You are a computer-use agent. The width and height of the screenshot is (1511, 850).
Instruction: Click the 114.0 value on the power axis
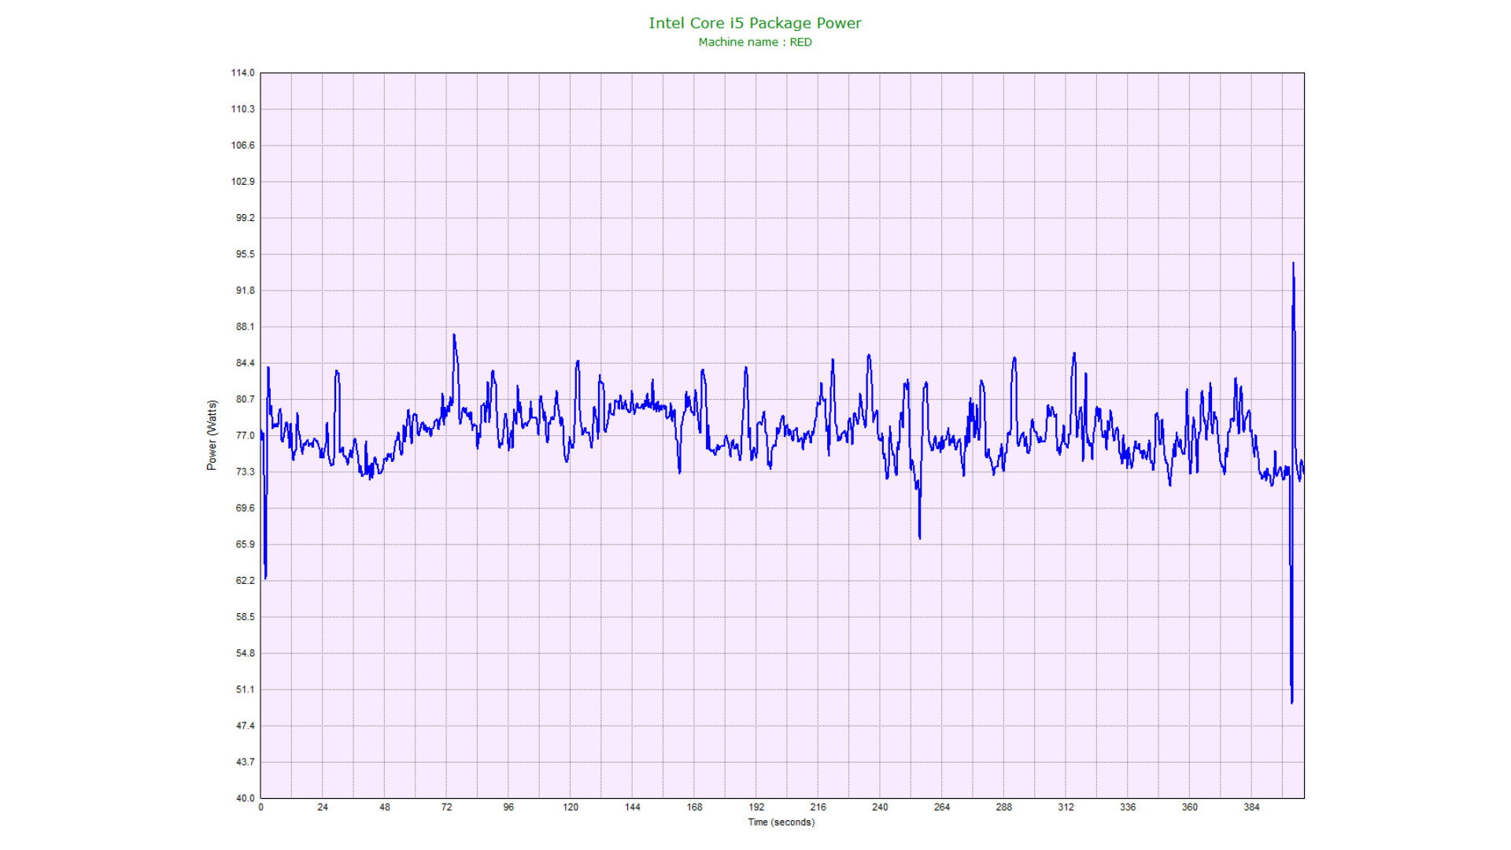(x=243, y=73)
